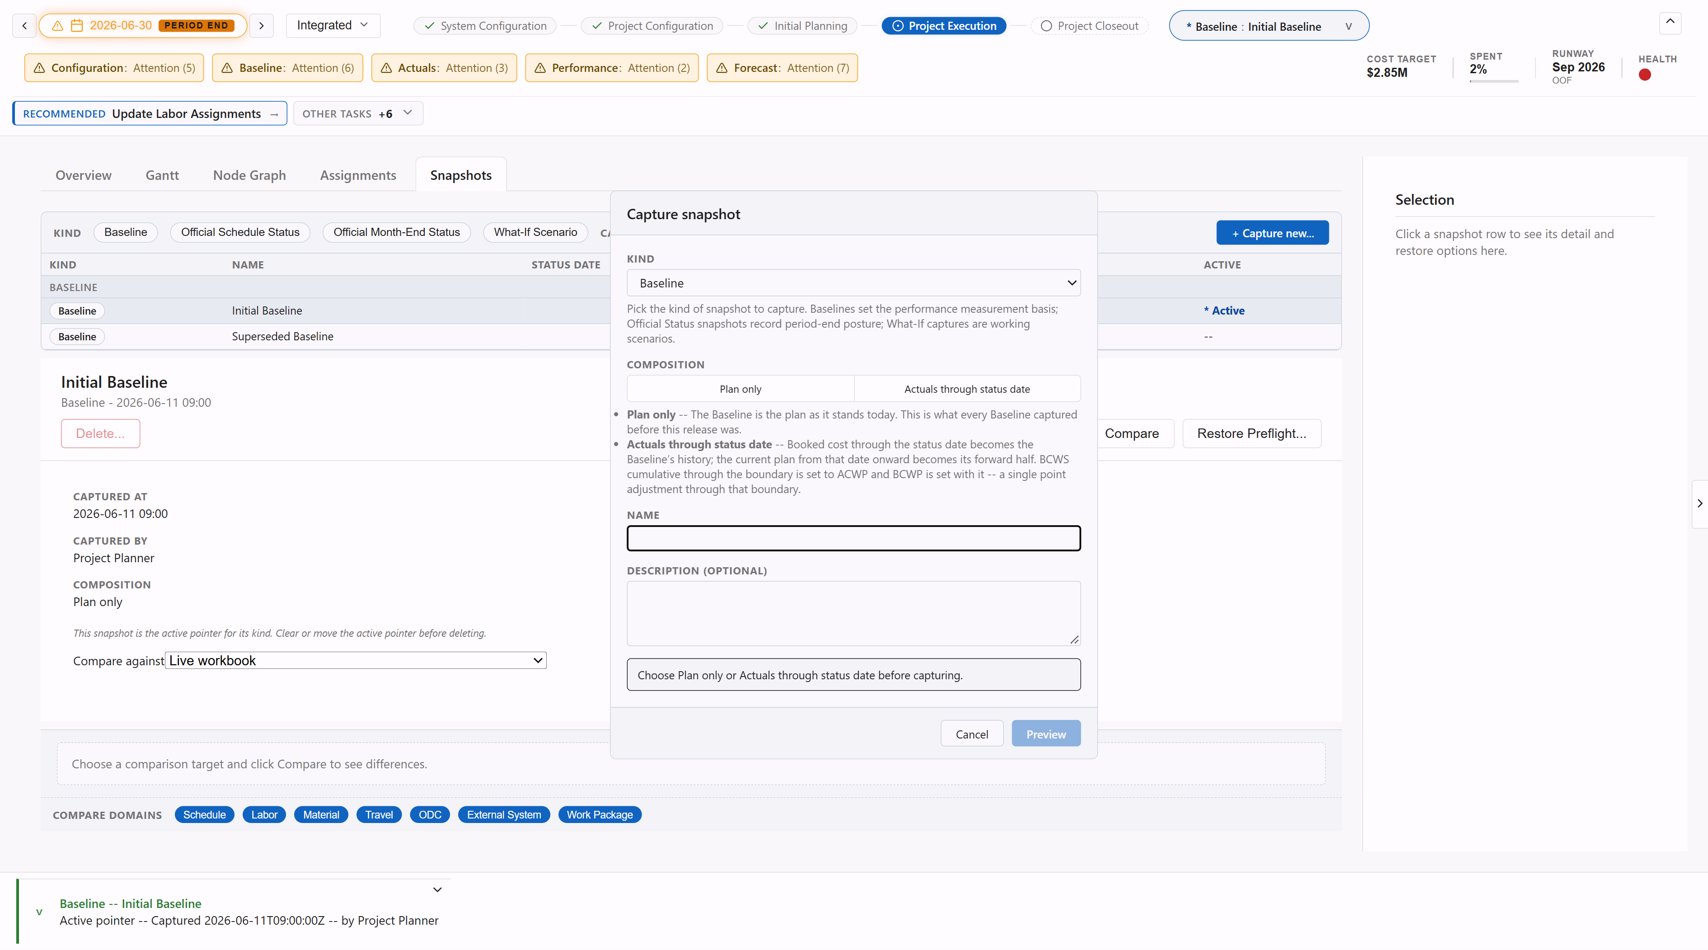Choose Plan only composition
1708x950 pixels.
740,389
